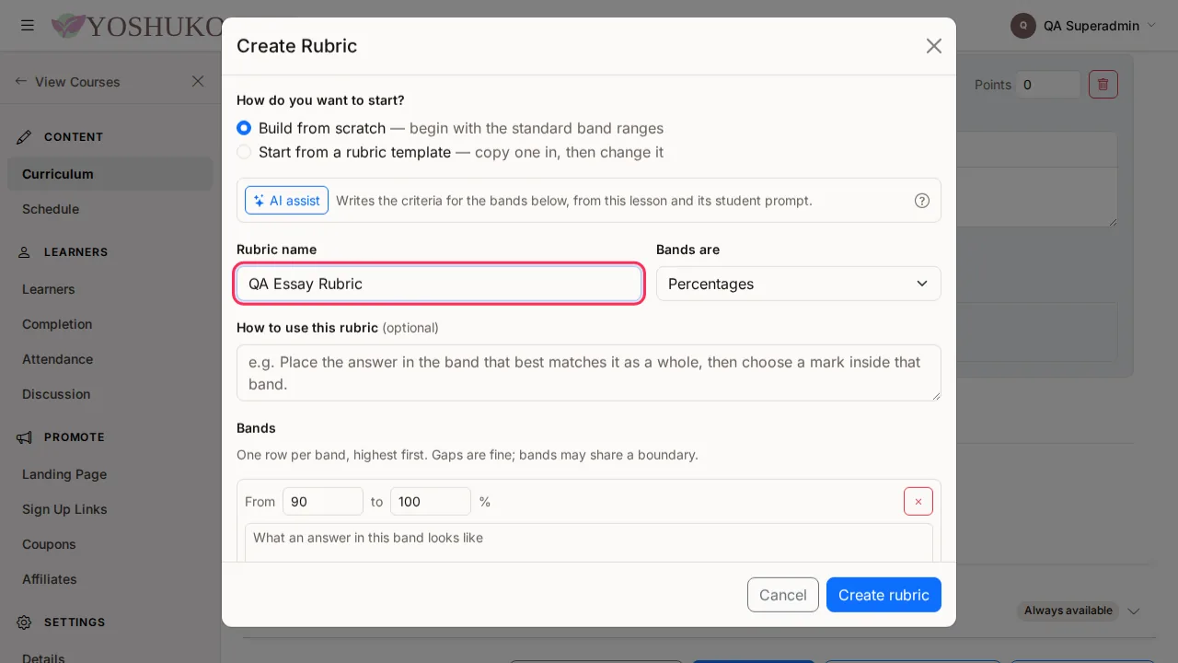Click the How to use this rubric textarea
The height and width of the screenshot is (663, 1178).
pos(589,373)
